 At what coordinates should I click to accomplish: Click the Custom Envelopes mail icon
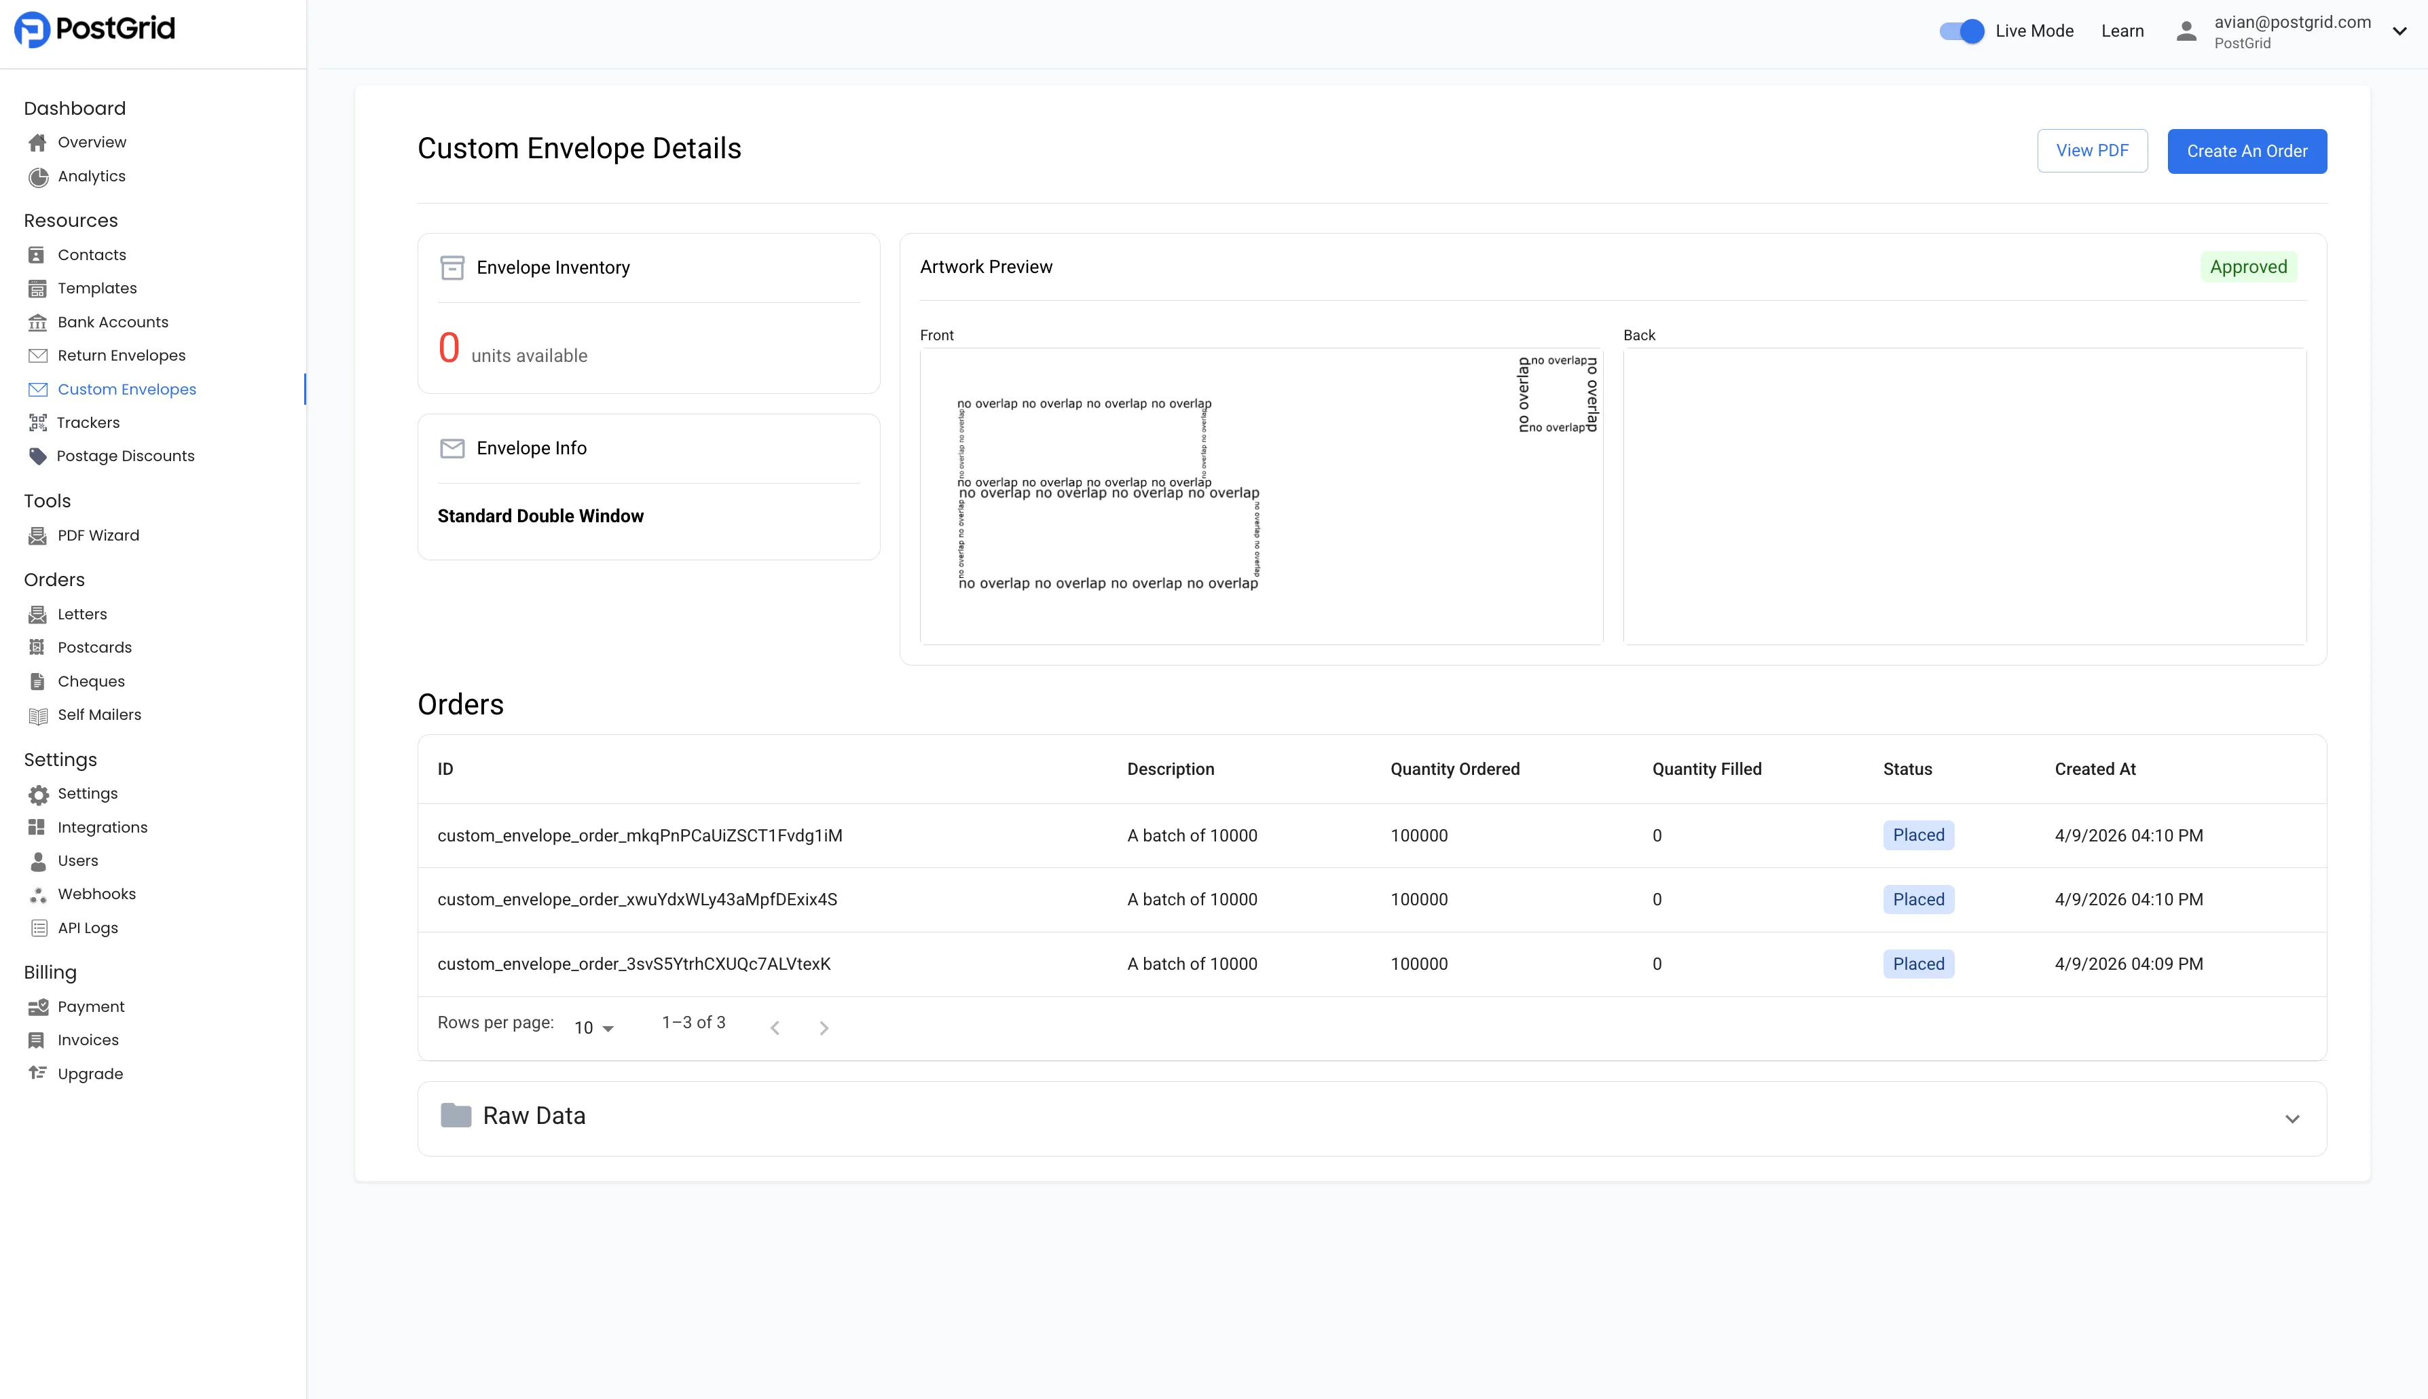(37, 389)
